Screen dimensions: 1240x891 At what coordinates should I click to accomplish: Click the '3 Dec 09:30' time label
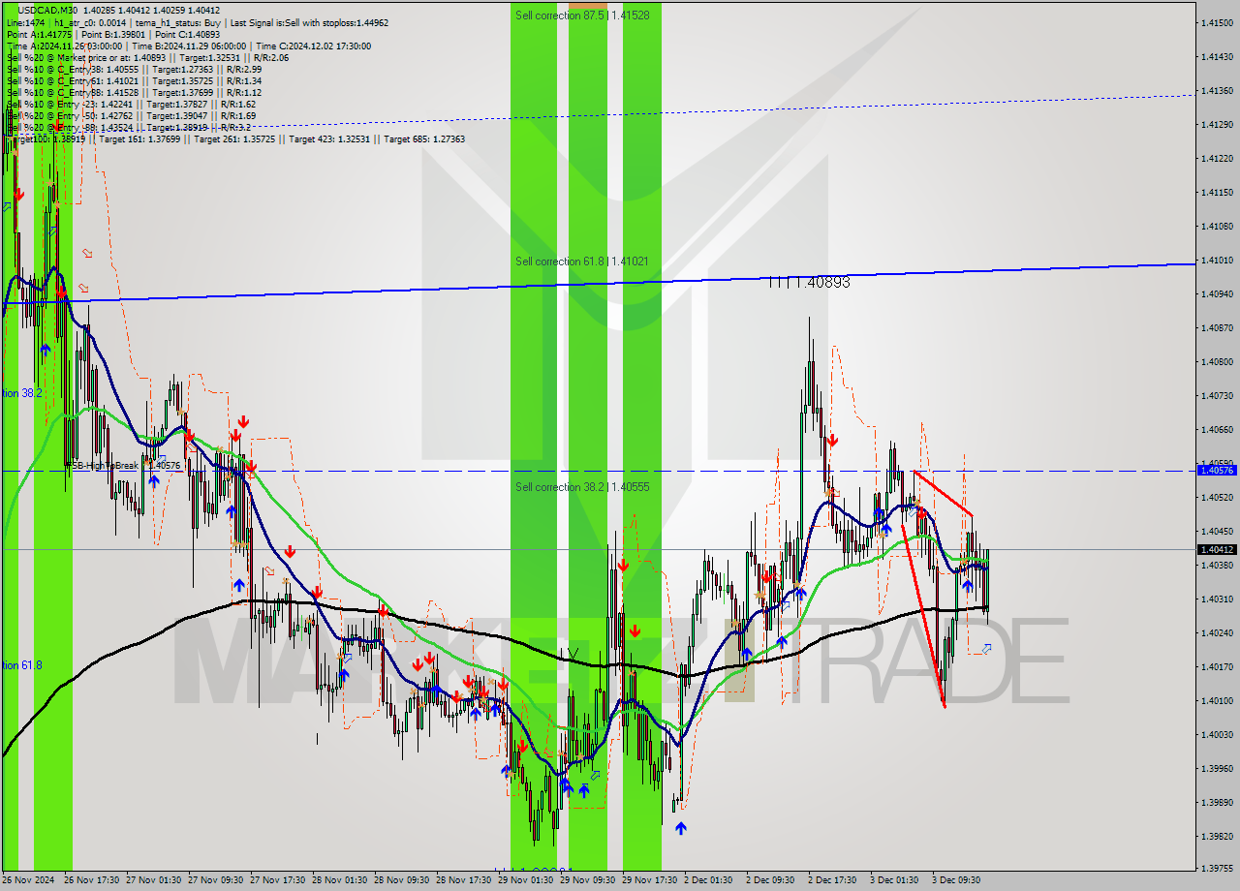[x=956, y=880]
